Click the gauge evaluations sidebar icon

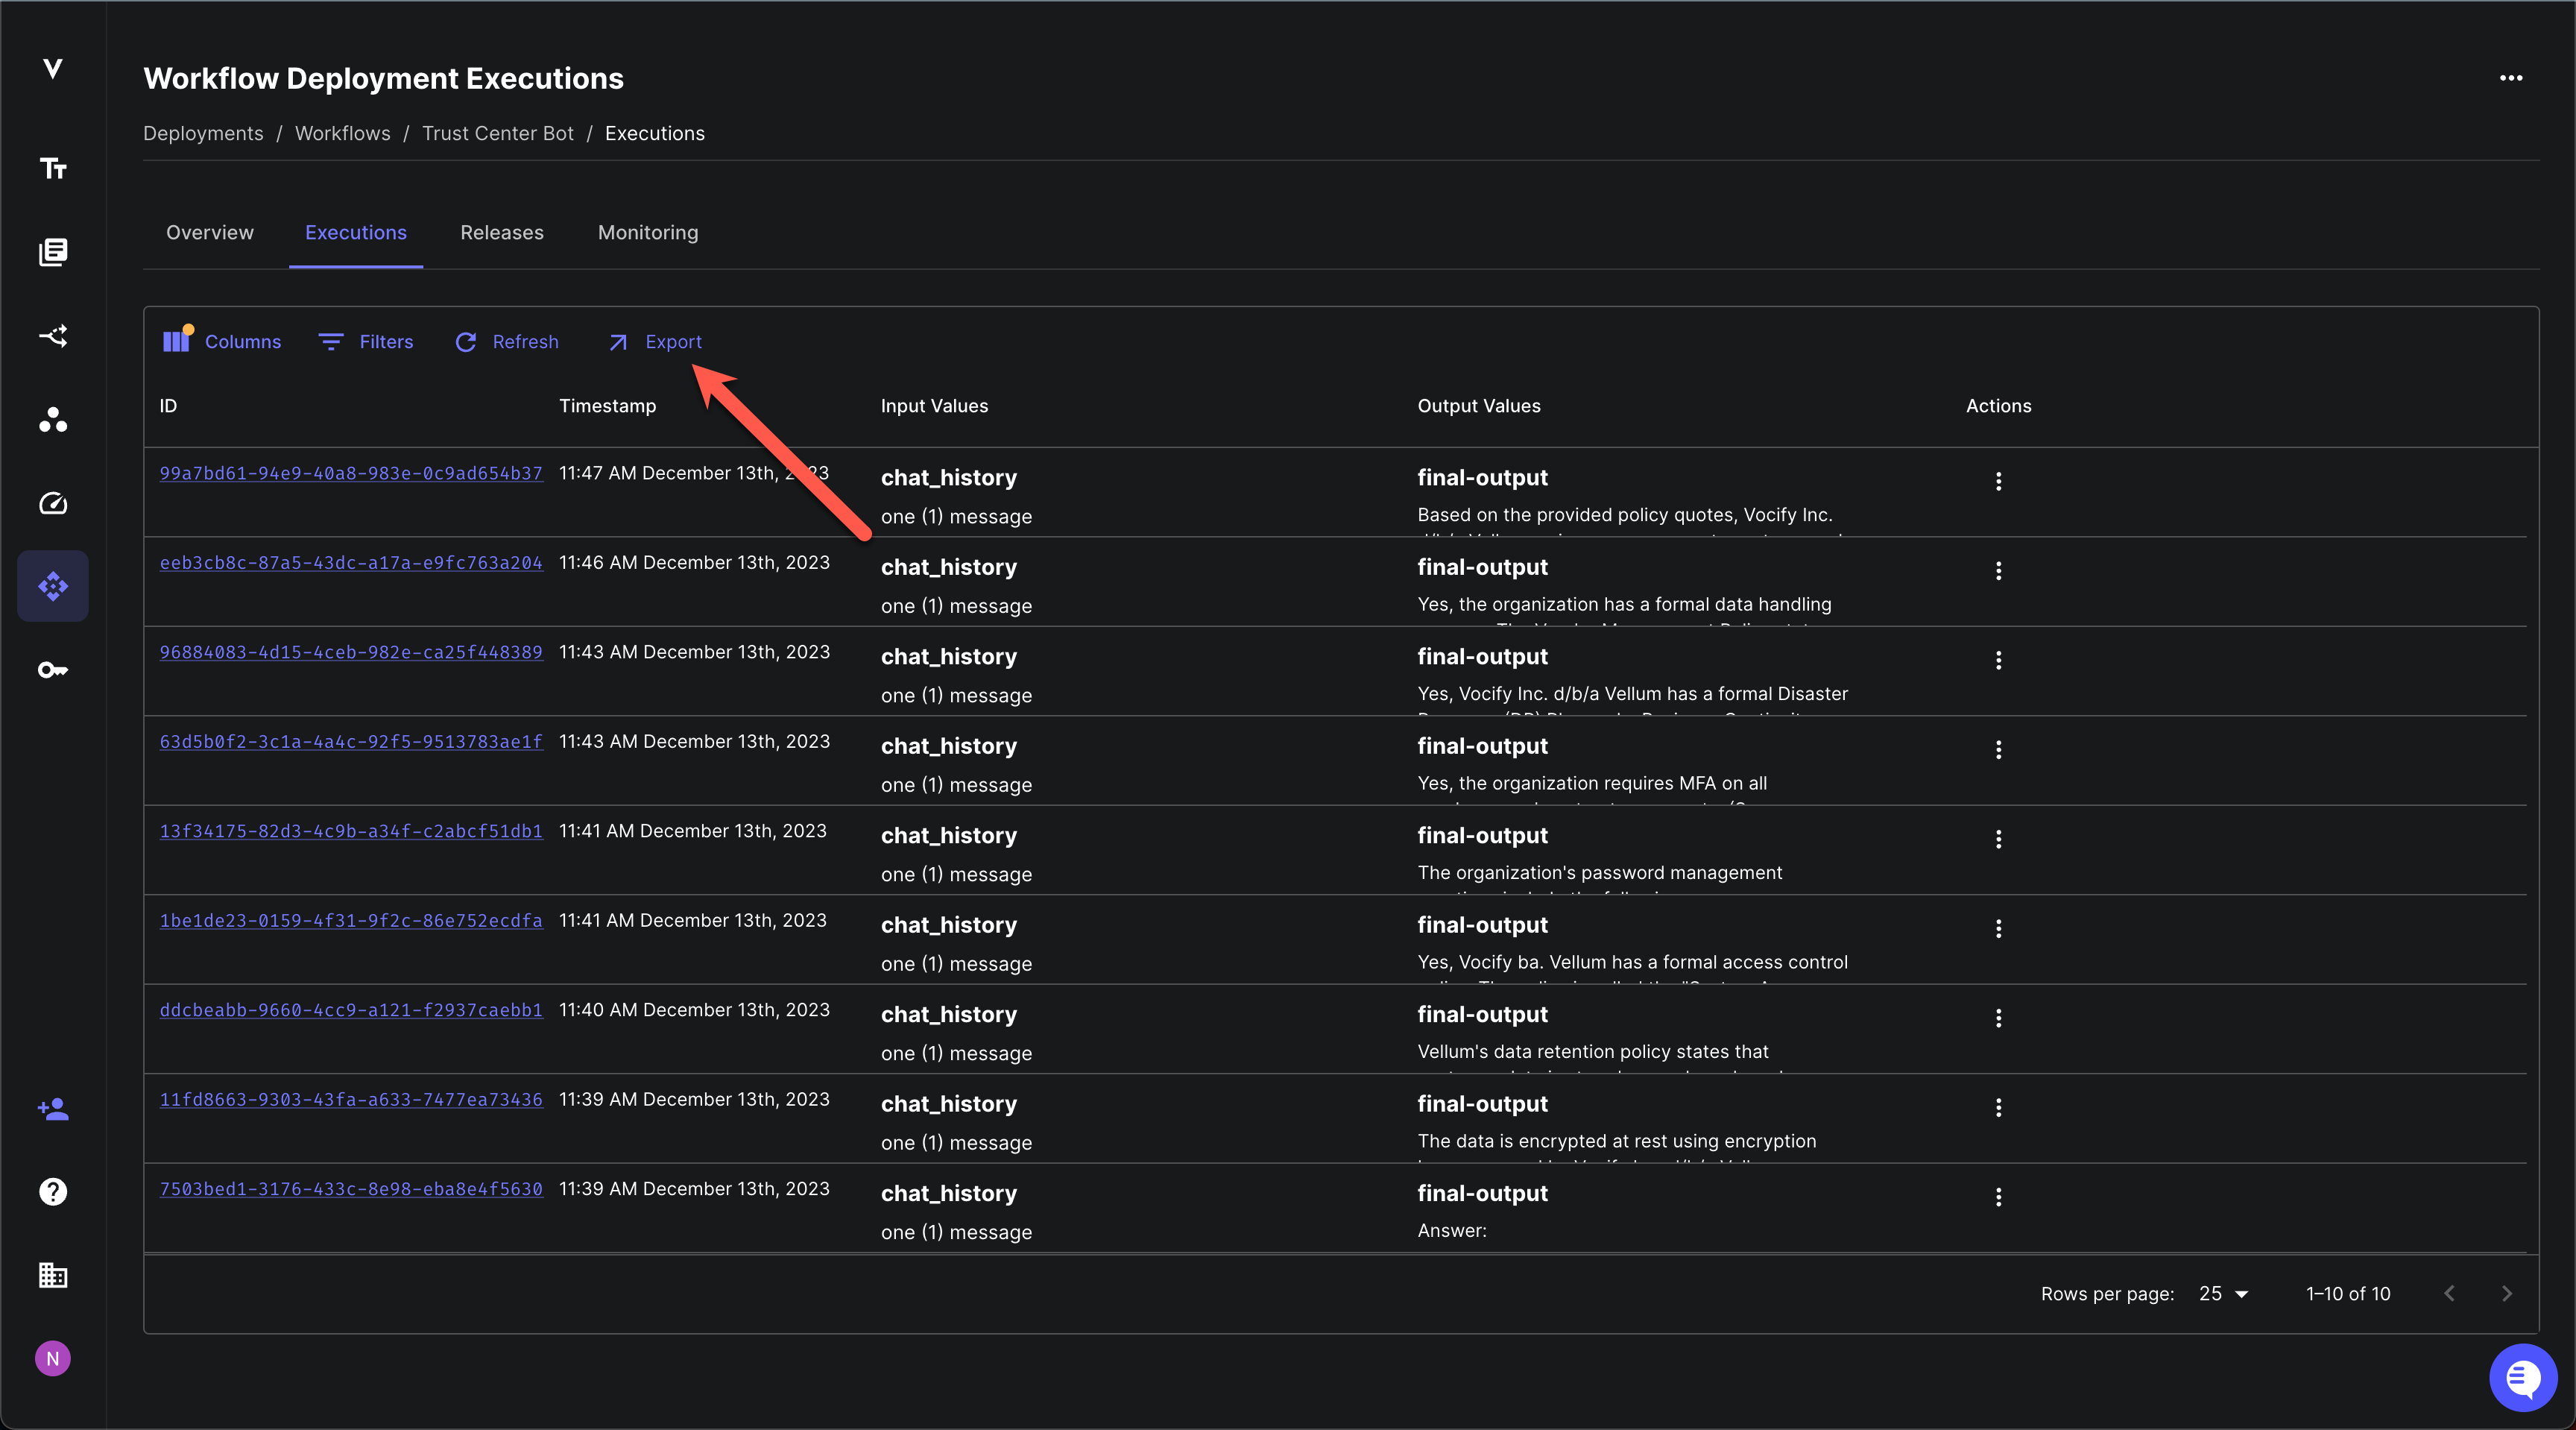53,503
